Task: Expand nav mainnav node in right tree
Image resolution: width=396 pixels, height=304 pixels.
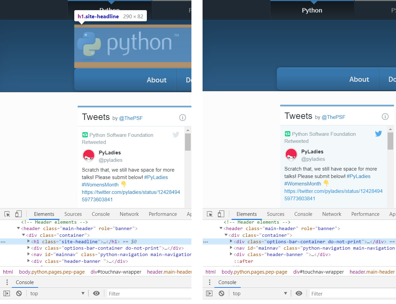Action: pyautogui.click(x=231, y=248)
